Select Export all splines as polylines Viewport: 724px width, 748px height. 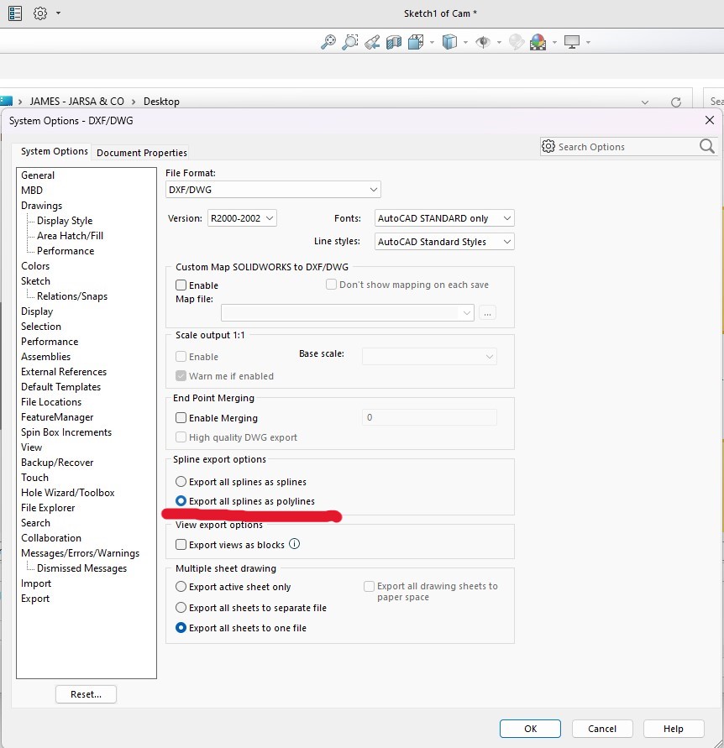point(181,501)
